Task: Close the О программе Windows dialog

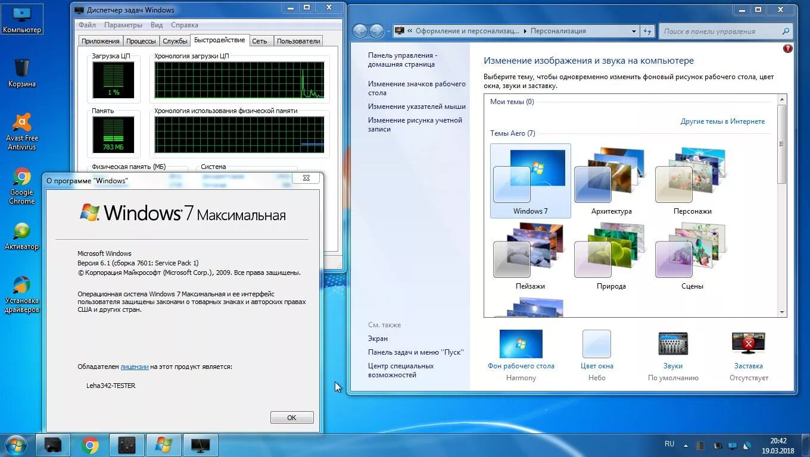Action: [306, 178]
